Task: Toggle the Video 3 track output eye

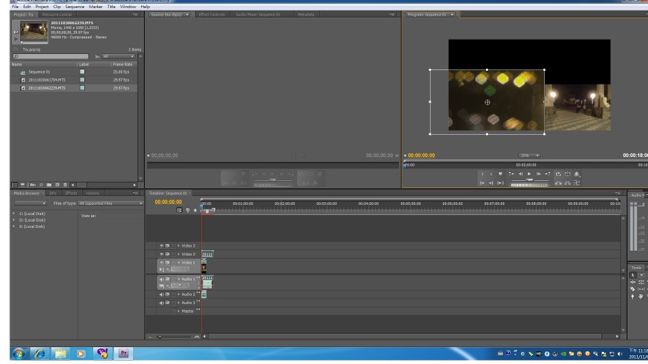Action: pos(162,246)
